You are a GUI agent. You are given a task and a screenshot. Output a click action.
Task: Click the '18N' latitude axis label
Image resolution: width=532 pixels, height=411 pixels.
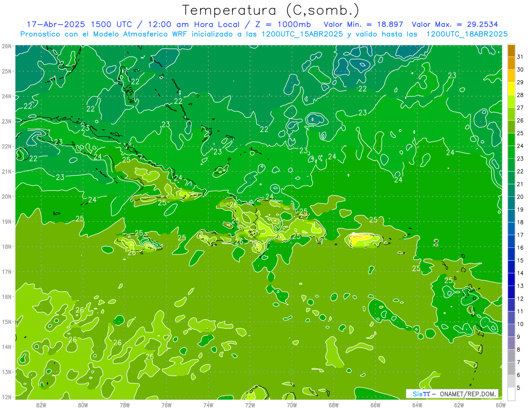6,247
